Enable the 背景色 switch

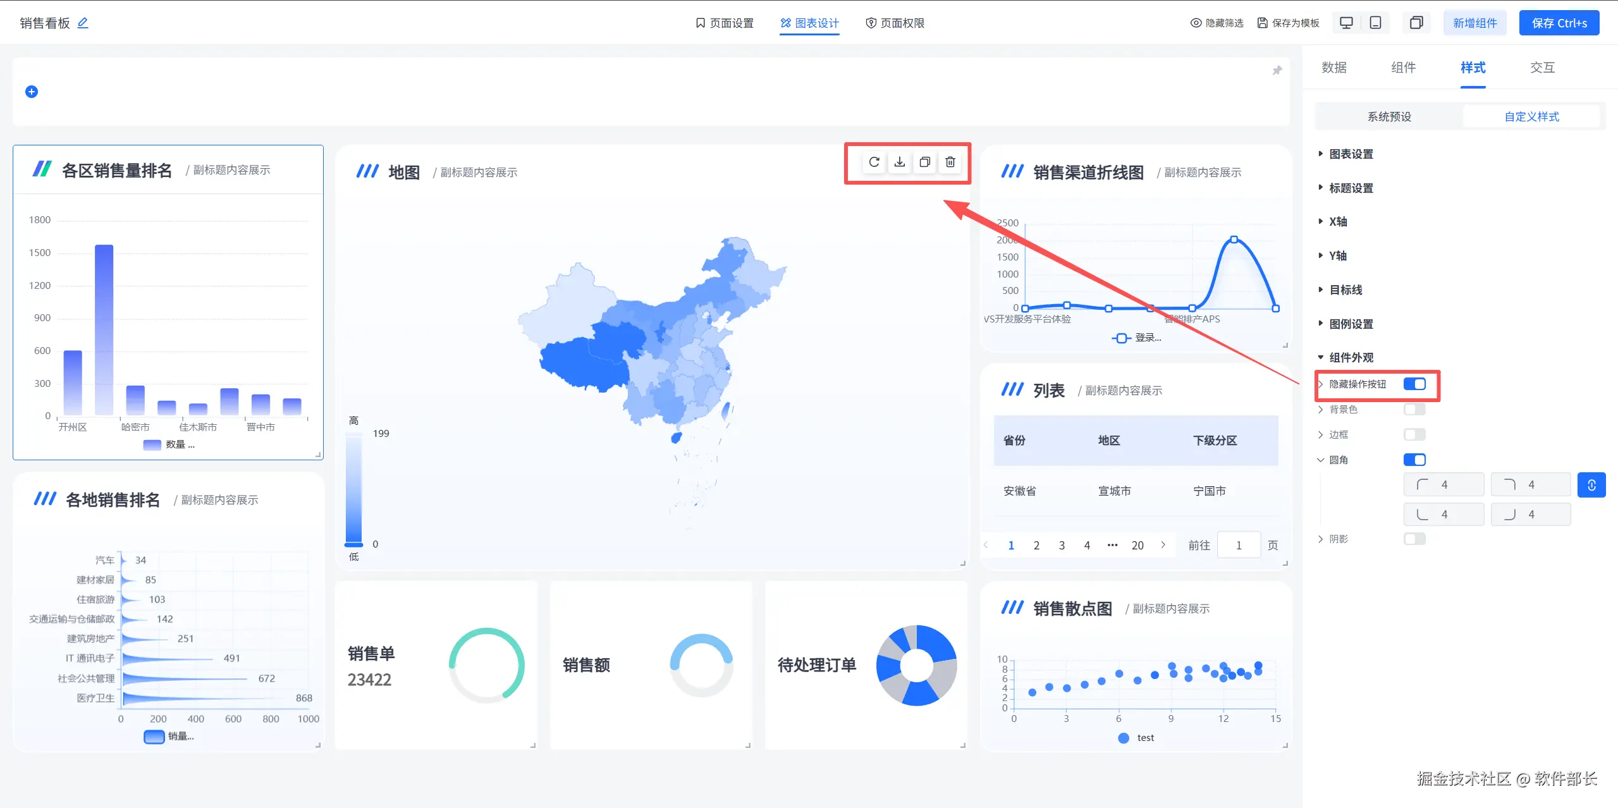coord(1414,409)
